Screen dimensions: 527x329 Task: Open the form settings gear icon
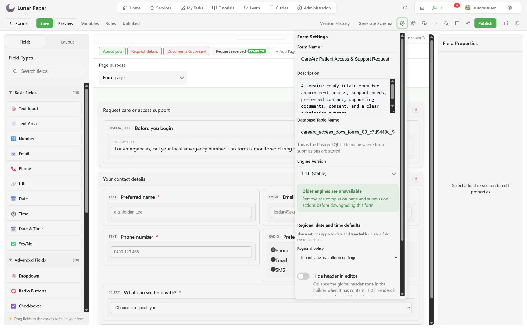coord(402,23)
